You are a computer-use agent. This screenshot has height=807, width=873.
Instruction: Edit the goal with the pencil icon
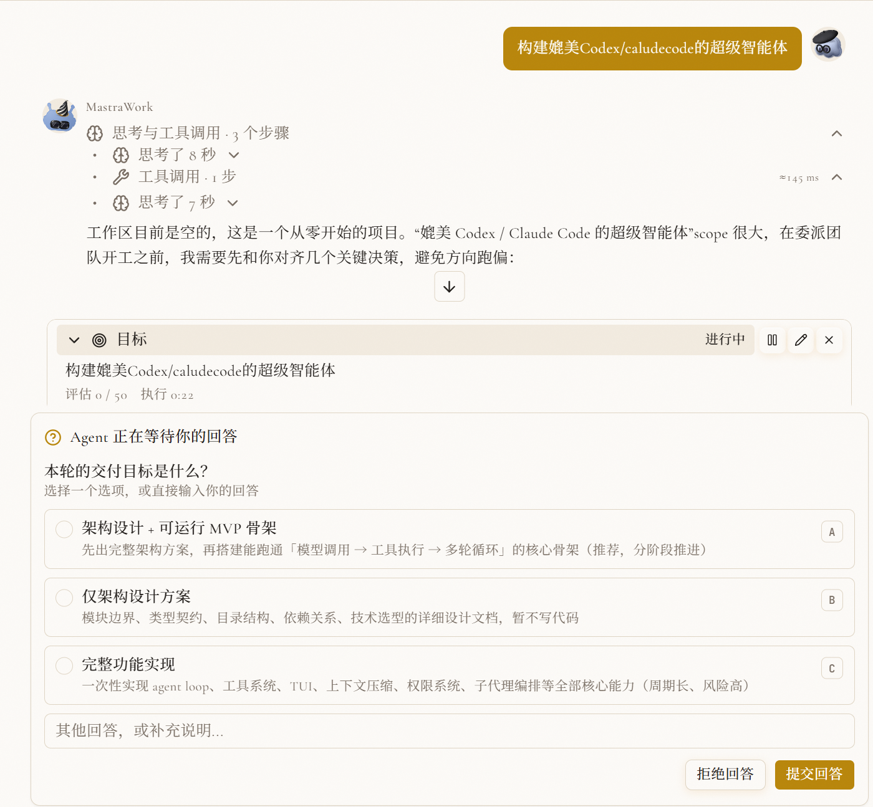pos(801,340)
